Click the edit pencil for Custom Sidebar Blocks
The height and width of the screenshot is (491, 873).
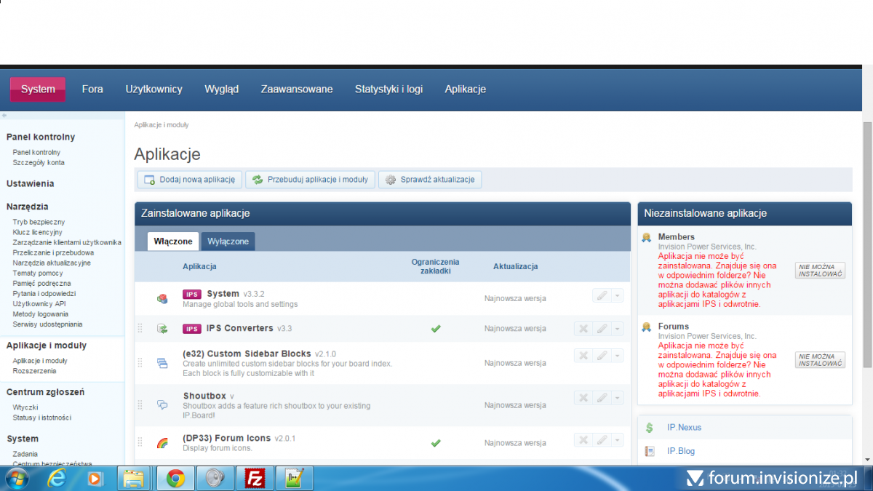(x=601, y=356)
